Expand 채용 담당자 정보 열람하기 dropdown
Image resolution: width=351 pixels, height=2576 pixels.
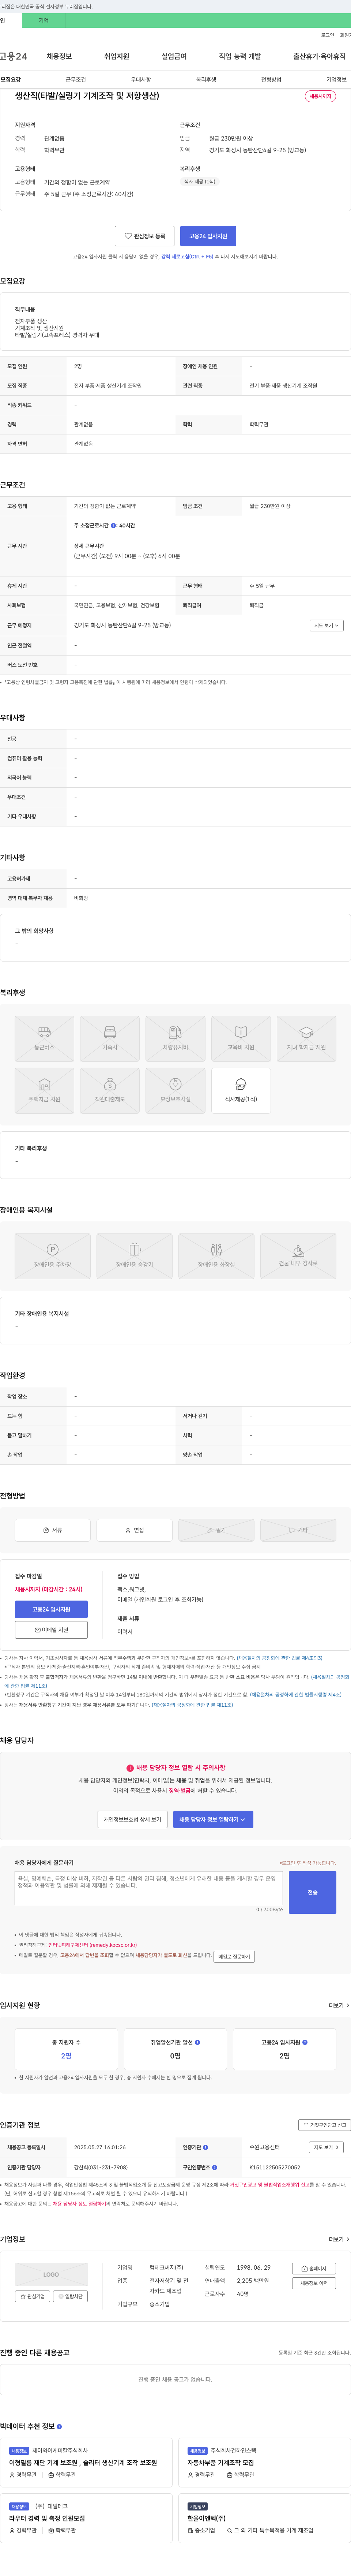tap(213, 1819)
